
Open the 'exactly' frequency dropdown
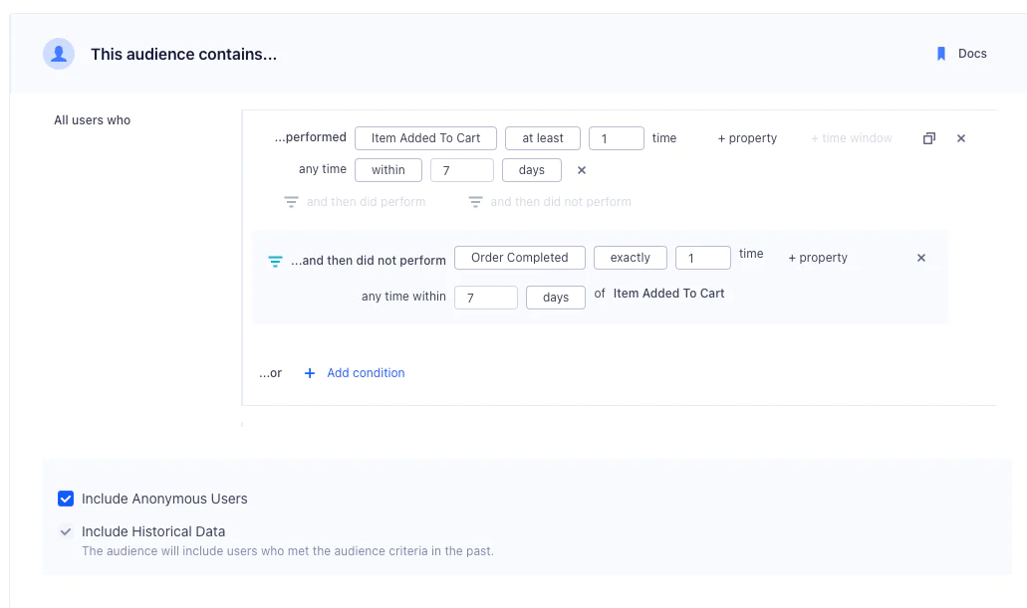[630, 257]
